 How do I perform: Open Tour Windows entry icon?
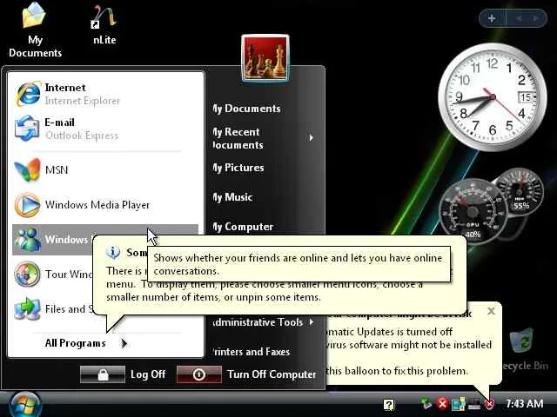[x=27, y=274]
